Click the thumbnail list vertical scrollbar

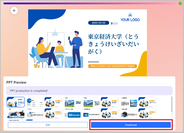(172, 104)
